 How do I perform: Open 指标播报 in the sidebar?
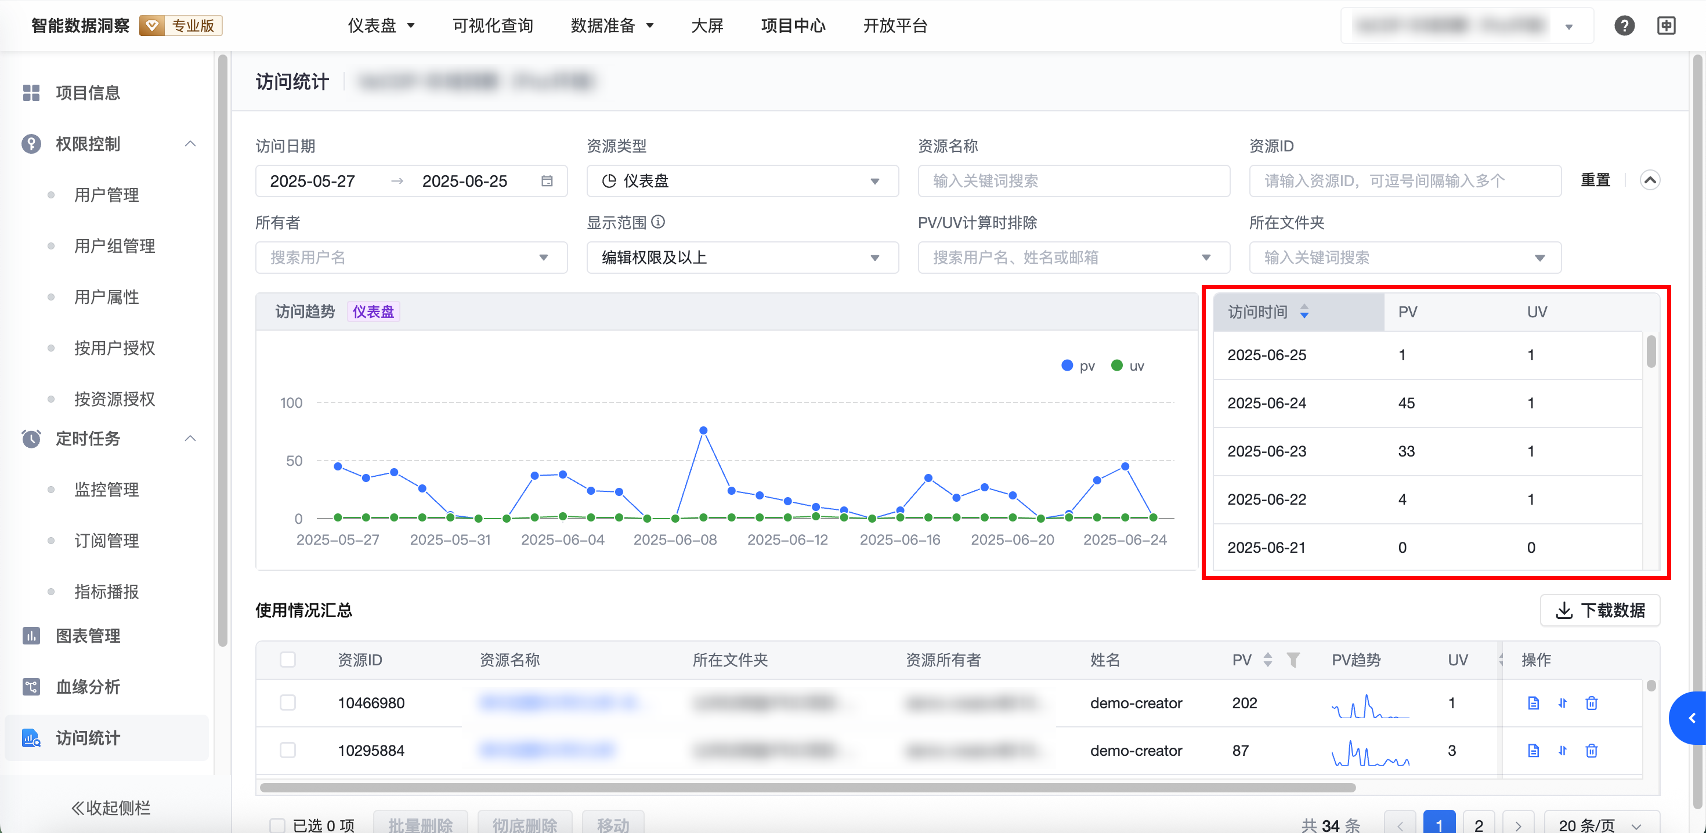click(x=107, y=591)
